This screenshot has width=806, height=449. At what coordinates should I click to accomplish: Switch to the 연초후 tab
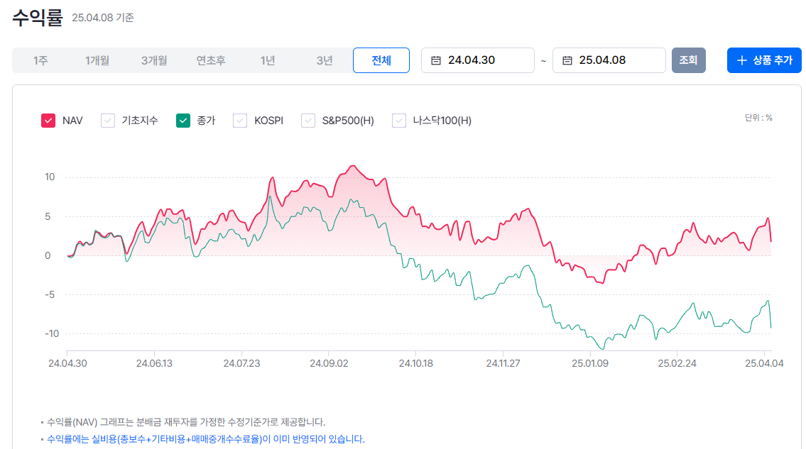(x=211, y=60)
